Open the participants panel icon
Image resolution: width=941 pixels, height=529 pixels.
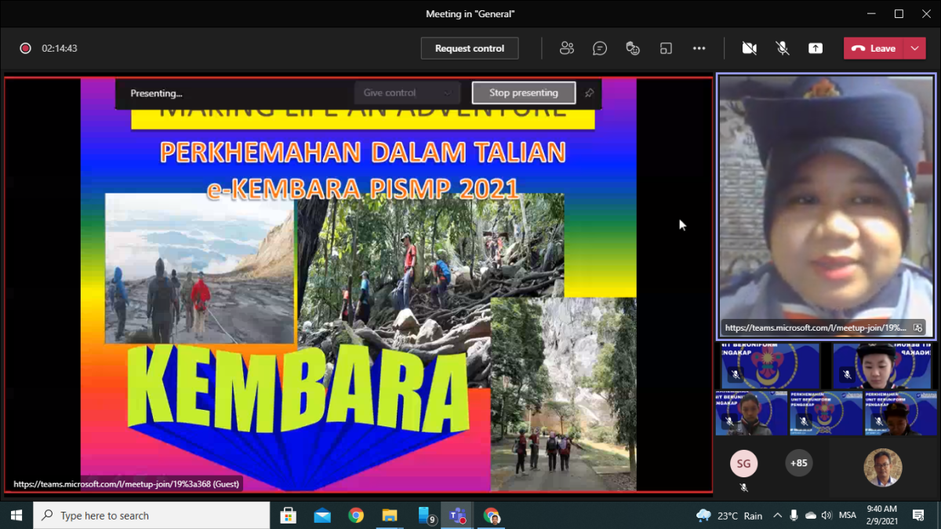coord(567,49)
